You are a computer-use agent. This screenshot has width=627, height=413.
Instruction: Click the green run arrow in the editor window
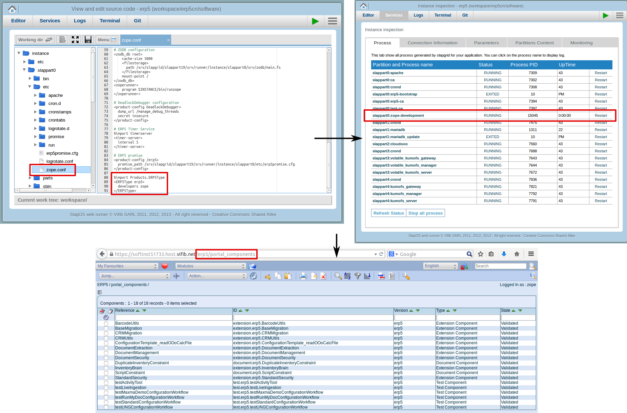315,21
